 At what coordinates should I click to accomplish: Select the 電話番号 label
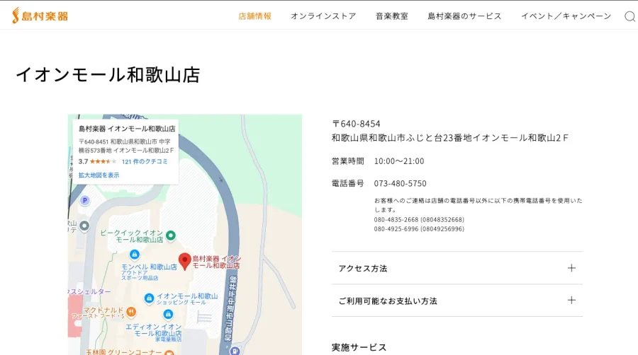point(348,183)
